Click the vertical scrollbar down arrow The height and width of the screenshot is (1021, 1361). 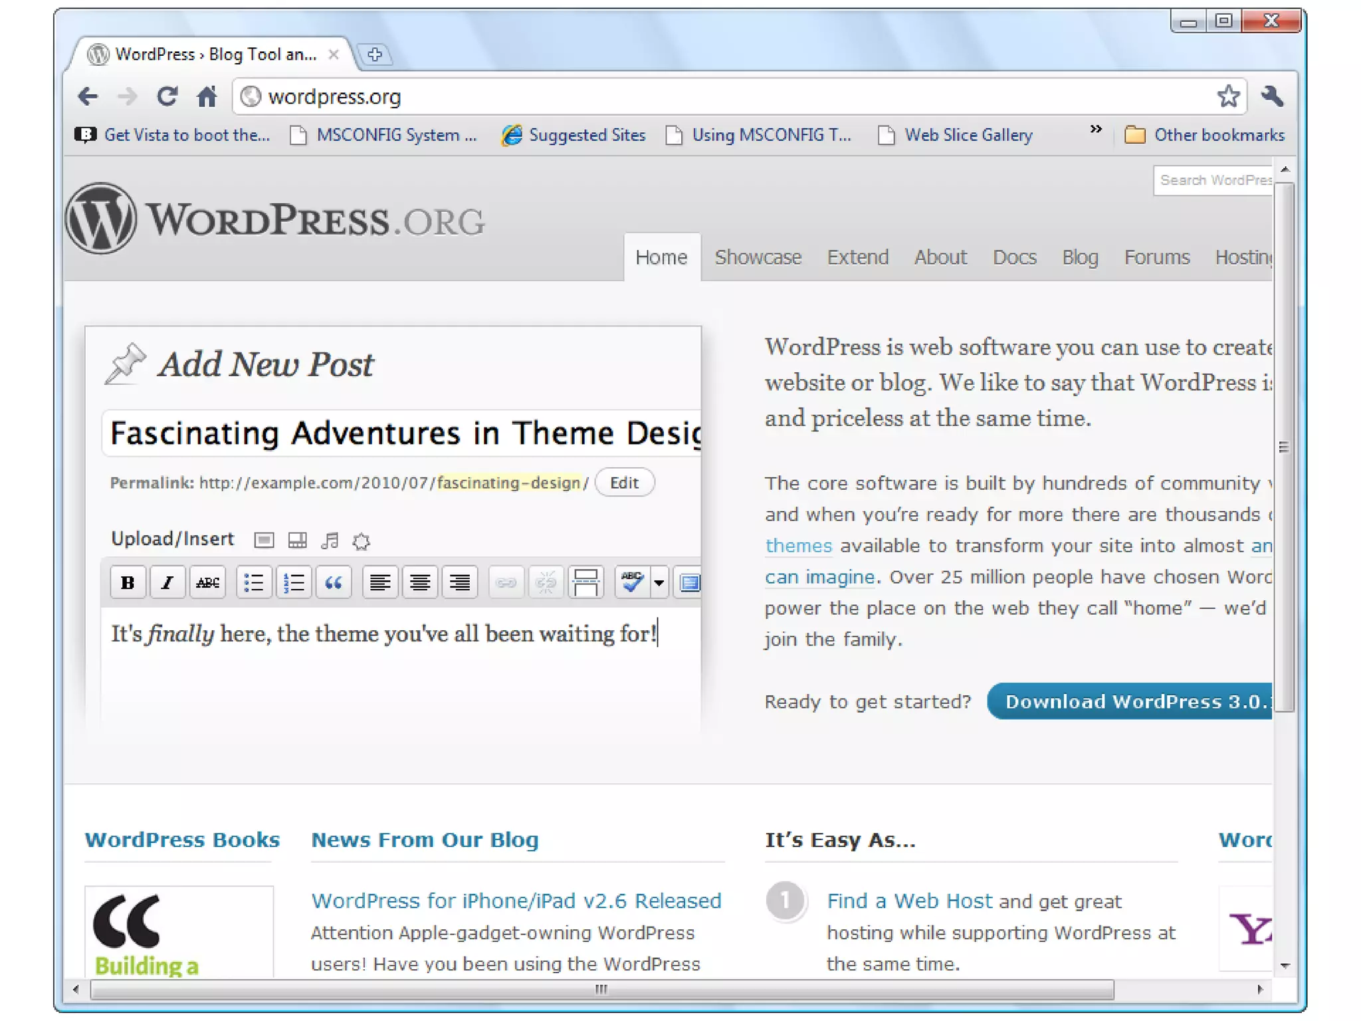[x=1285, y=966]
